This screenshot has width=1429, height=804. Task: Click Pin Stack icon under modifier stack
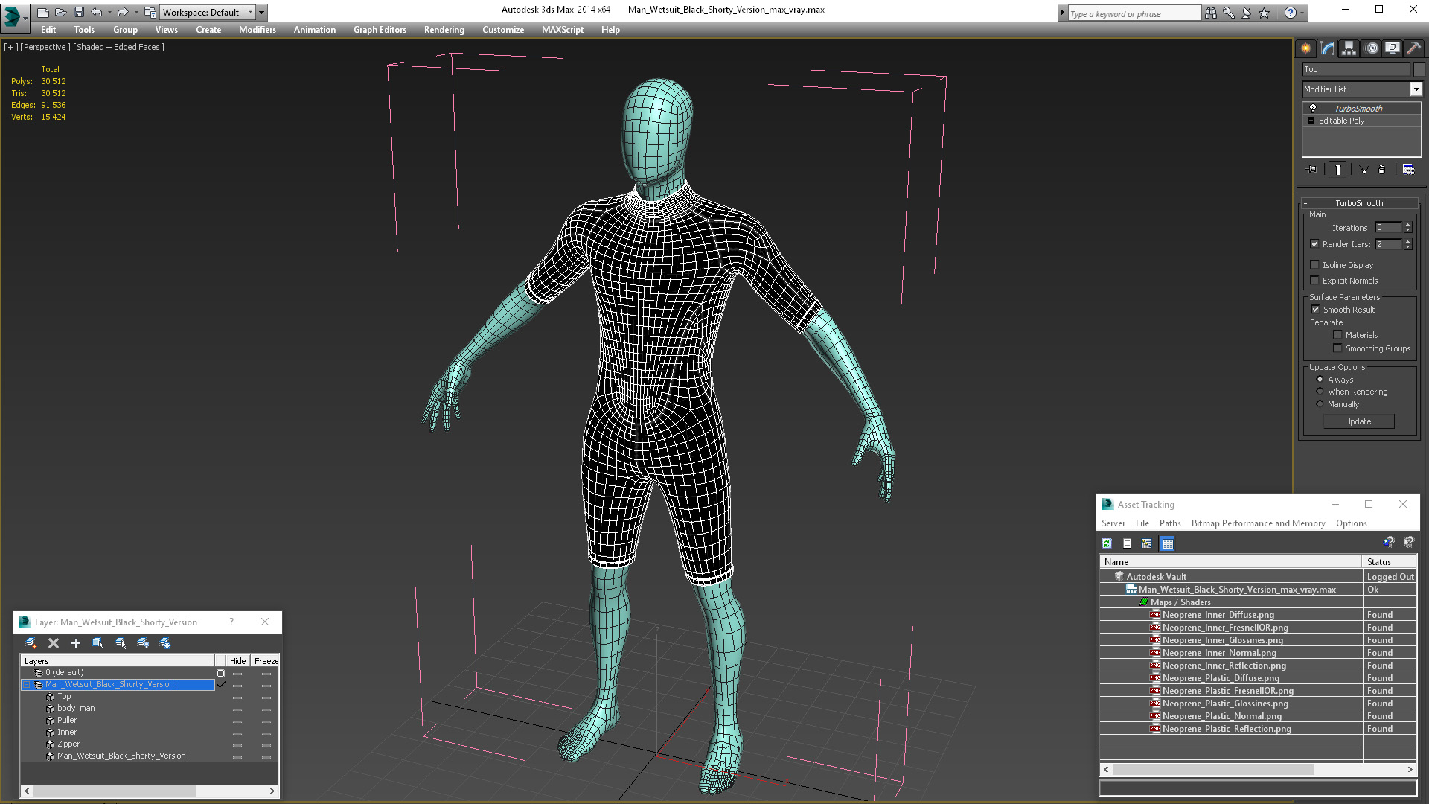coord(1312,170)
